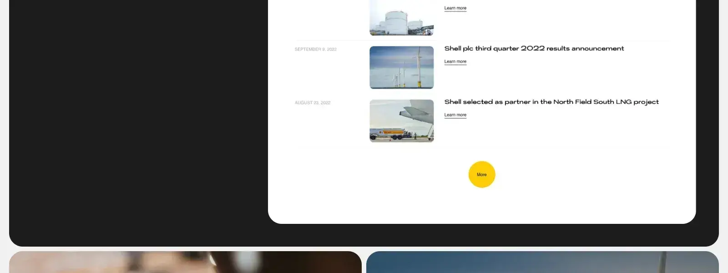Click the tall turbine in the offshore photo
728x273 pixels.
click(x=417, y=67)
